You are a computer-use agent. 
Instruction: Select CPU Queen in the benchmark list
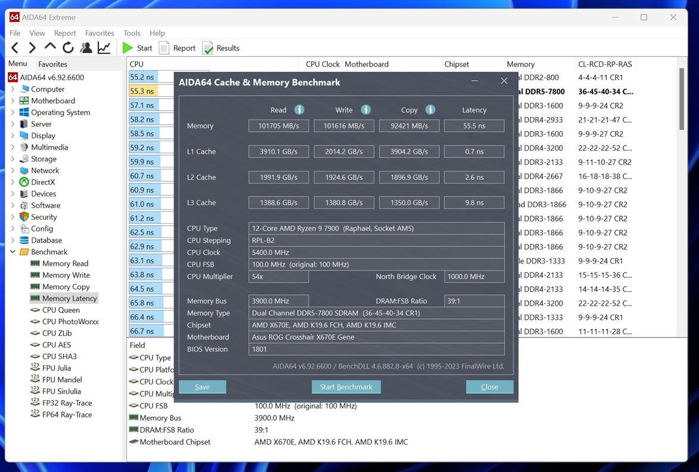pyautogui.click(x=61, y=310)
